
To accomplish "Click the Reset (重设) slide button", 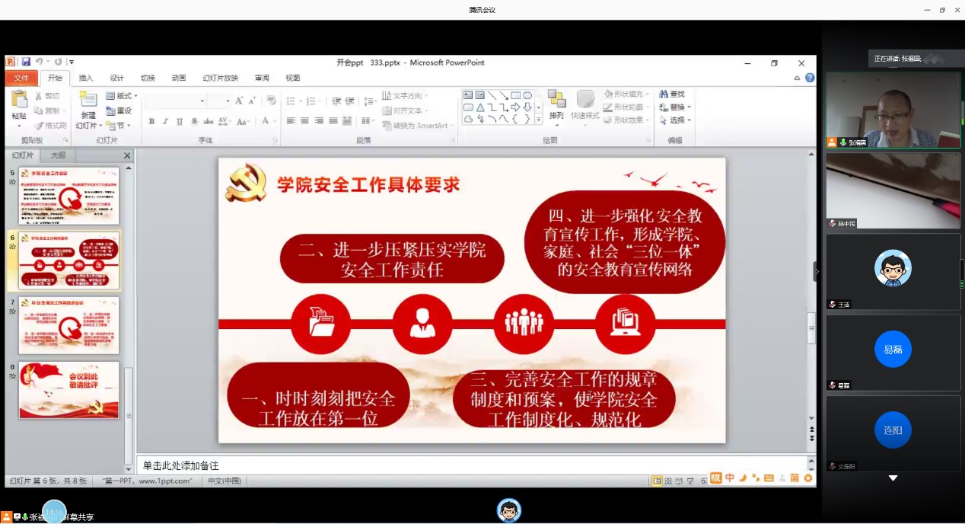I will pyautogui.click(x=119, y=110).
